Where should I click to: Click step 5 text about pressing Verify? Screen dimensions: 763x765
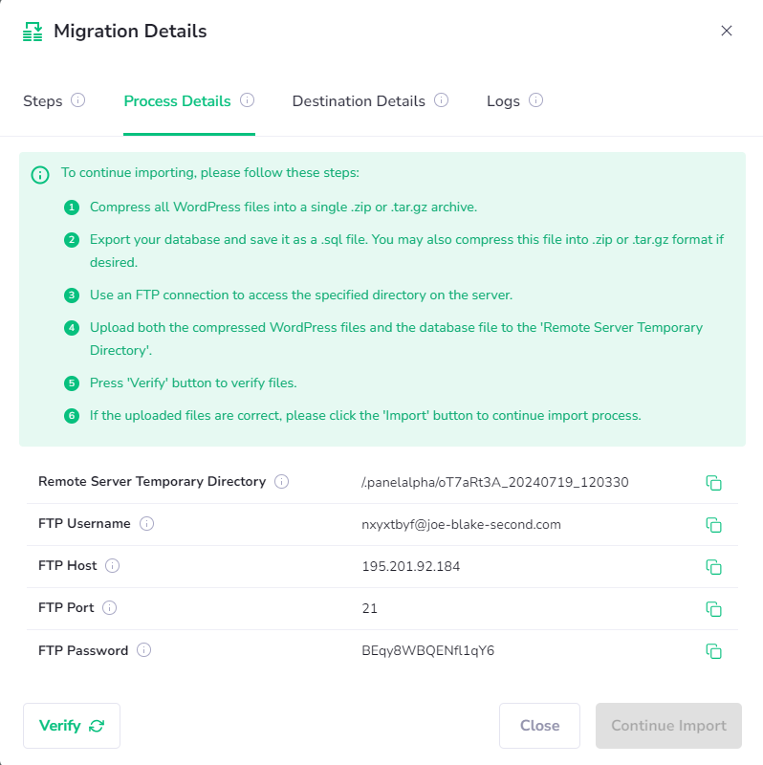coord(193,383)
